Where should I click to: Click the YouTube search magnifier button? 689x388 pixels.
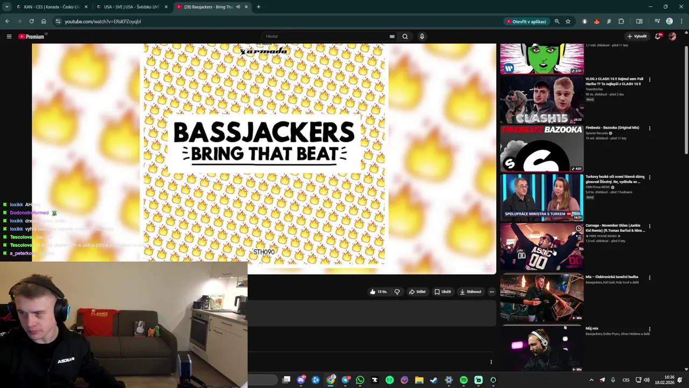click(x=405, y=37)
